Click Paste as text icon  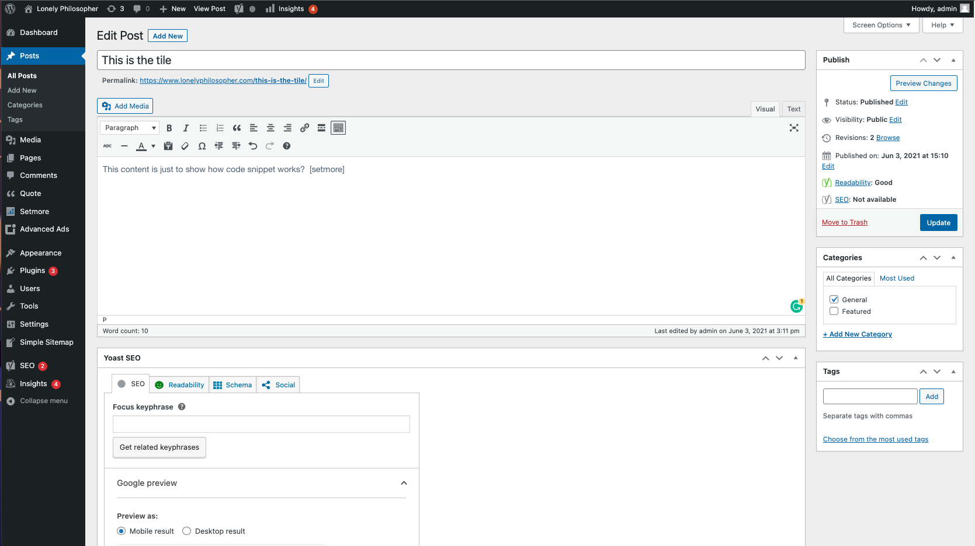(168, 146)
